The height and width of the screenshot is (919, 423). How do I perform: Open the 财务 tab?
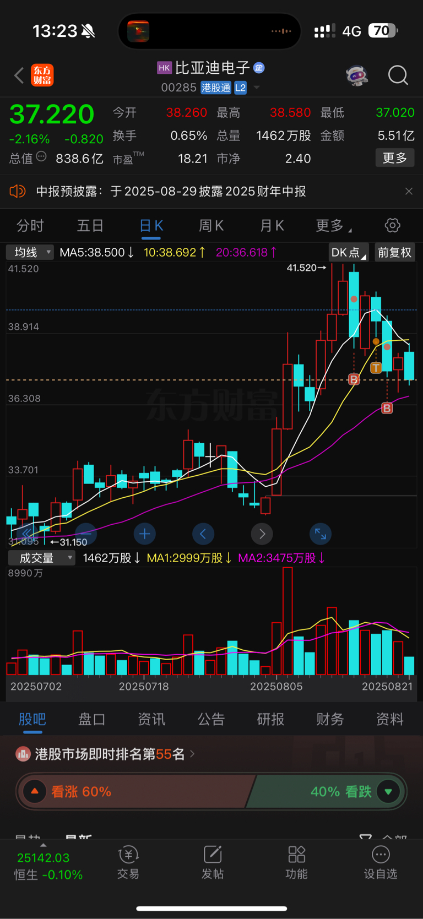pos(330,719)
